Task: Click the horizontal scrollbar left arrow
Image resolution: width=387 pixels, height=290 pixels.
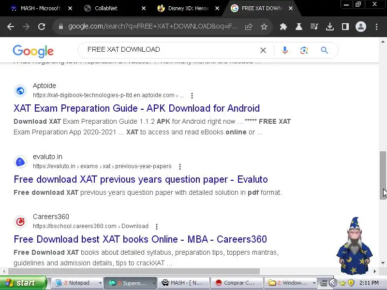Action: [x=4, y=271]
